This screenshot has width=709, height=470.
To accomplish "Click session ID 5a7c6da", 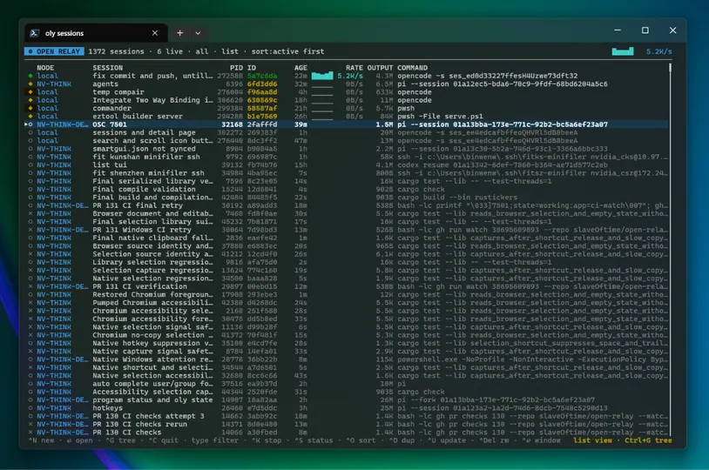I will point(262,76).
